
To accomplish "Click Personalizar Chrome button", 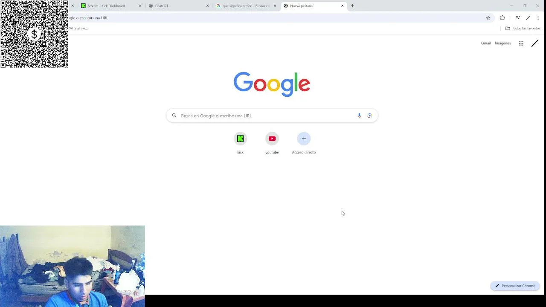I will (x=515, y=286).
